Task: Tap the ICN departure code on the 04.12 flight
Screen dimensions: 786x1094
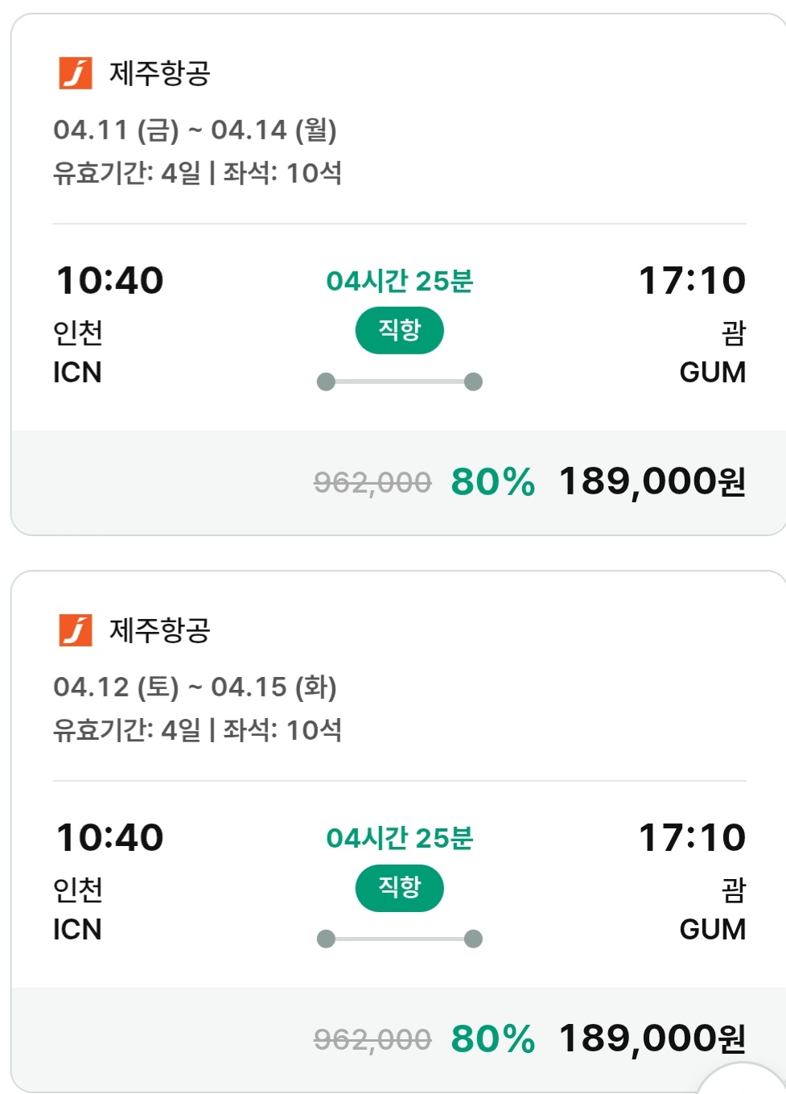Action: (77, 930)
